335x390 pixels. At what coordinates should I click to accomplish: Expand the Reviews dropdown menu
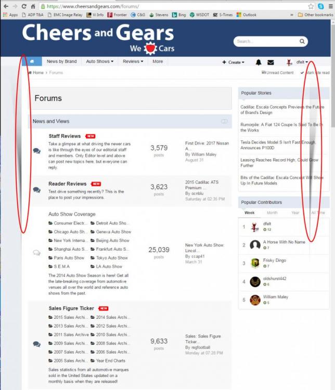(x=133, y=61)
